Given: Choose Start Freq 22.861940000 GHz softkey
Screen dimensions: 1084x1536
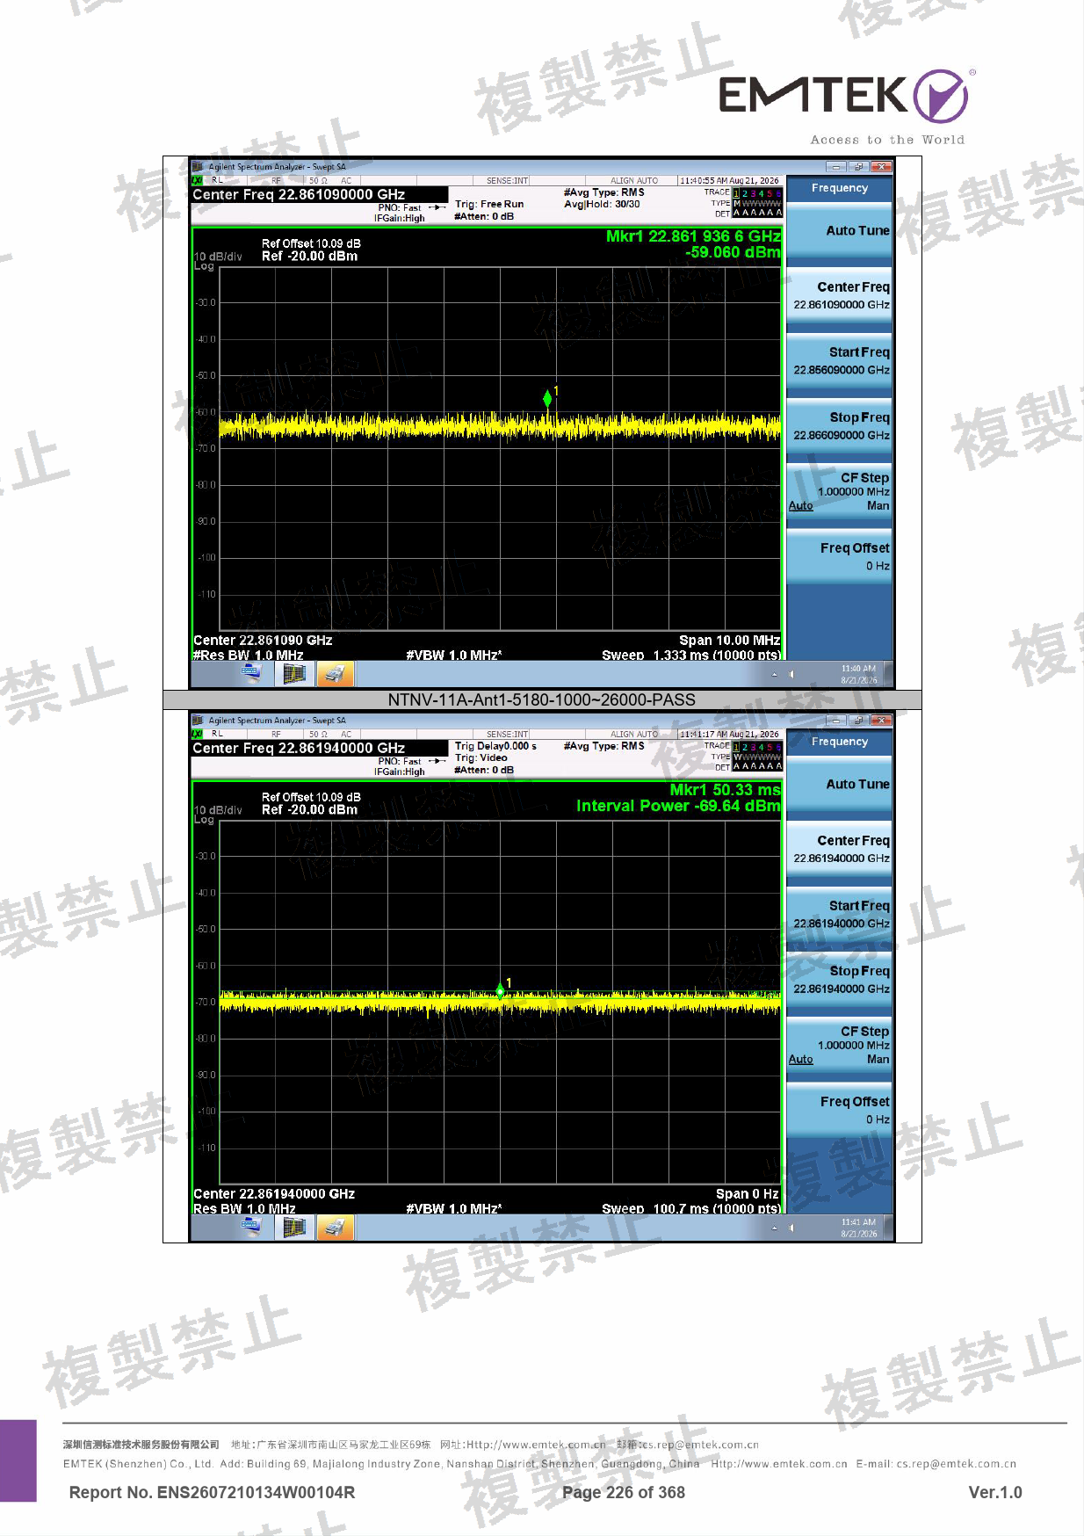Looking at the screenshot, I should click(x=839, y=914).
